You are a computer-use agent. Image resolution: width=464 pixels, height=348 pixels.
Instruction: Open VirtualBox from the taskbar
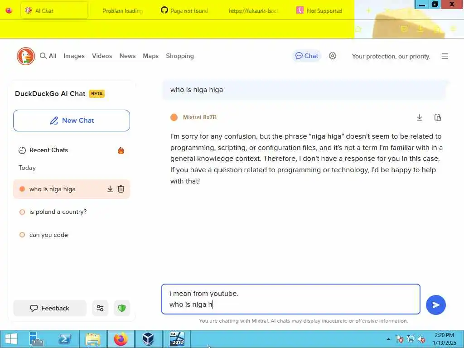(x=148, y=339)
